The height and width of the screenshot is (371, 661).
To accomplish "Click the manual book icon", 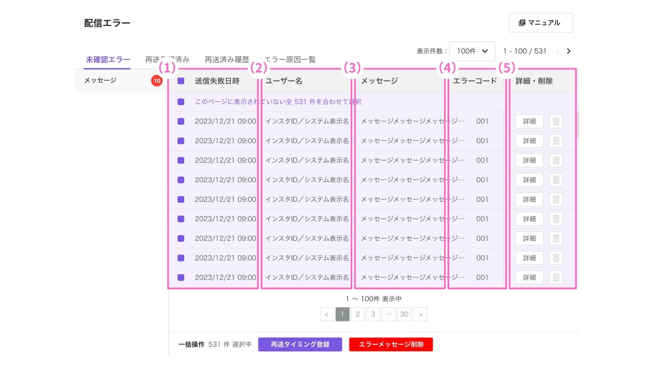I will pyautogui.click(x=522, y=23).
